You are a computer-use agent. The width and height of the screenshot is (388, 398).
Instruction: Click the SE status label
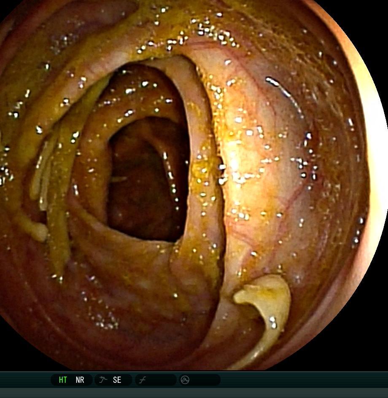(117, 380)
